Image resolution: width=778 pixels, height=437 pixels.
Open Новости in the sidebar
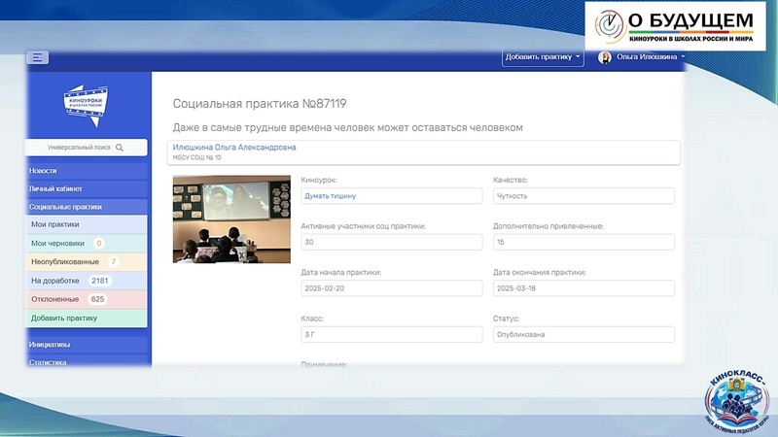[x=87, y=171]
